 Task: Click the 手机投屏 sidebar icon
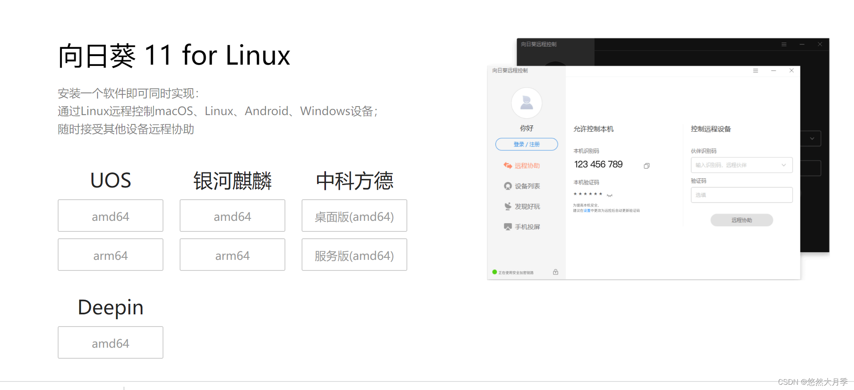click(508, 227)
